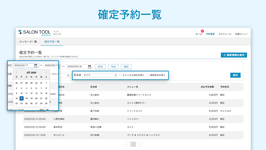
Task: Toggle キャンセル済みを除く checkbox
Action: pos(120,75)
